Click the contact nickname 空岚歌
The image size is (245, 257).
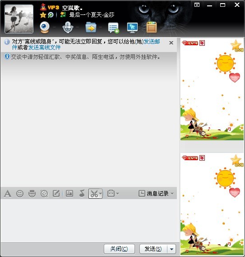72,8
